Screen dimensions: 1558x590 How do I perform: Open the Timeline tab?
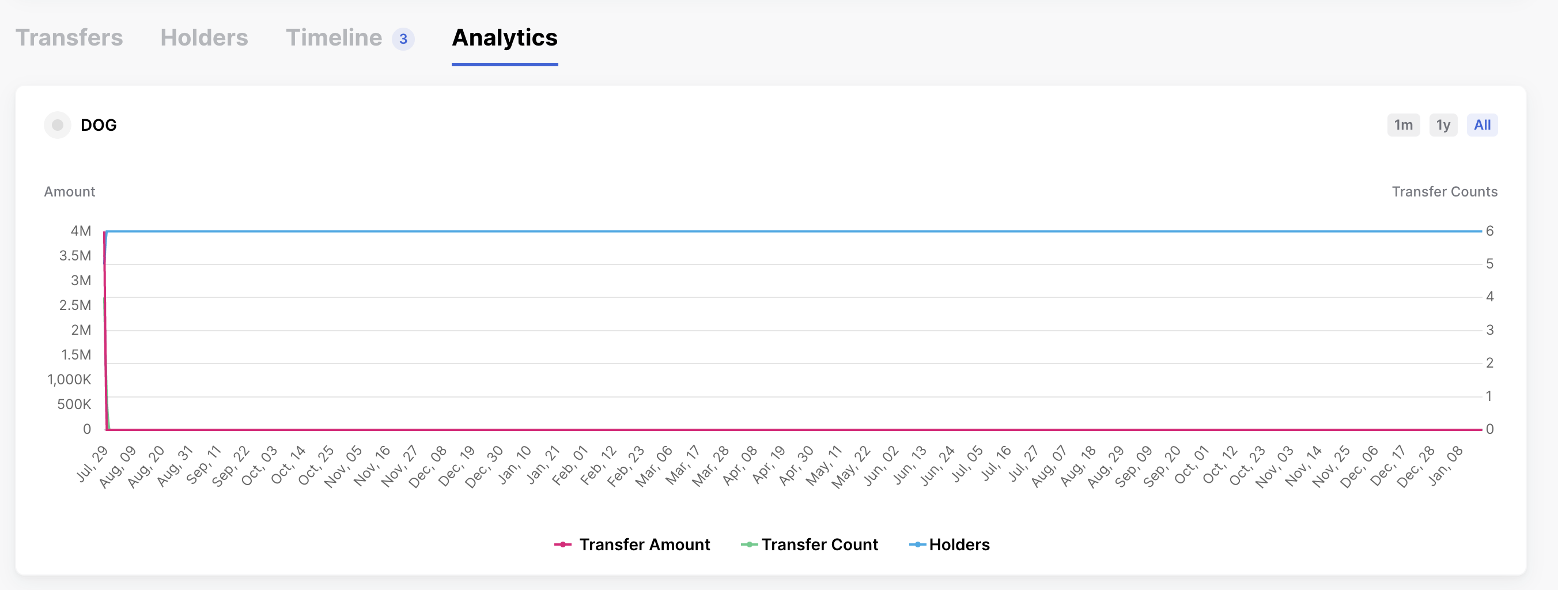tap(334, 37)
